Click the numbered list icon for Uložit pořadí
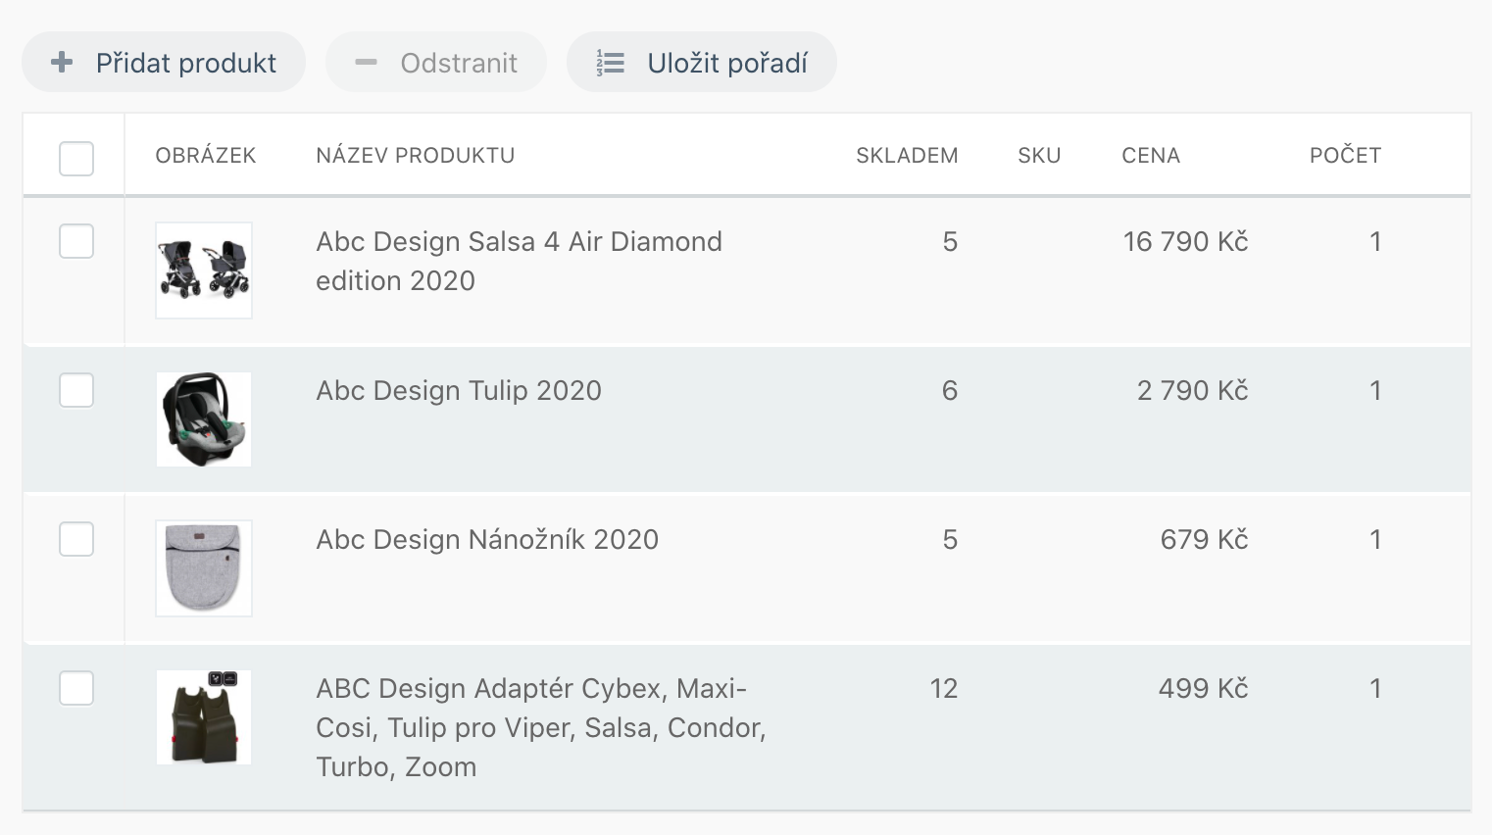Viewport: 1492px width, 835px height. [610, 63]
